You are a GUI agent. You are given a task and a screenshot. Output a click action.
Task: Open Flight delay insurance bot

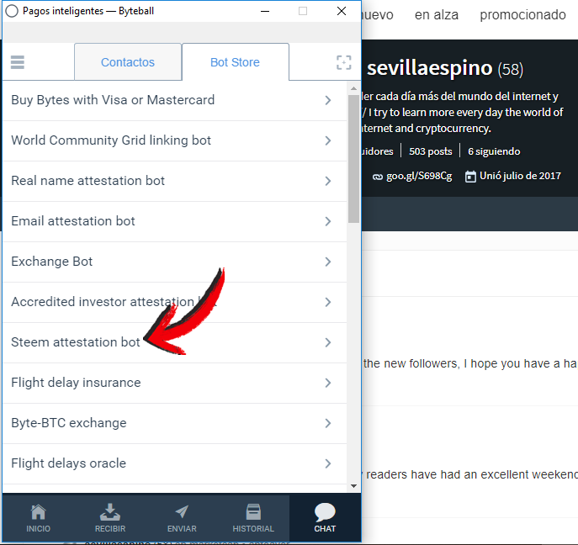coord(175,383)
